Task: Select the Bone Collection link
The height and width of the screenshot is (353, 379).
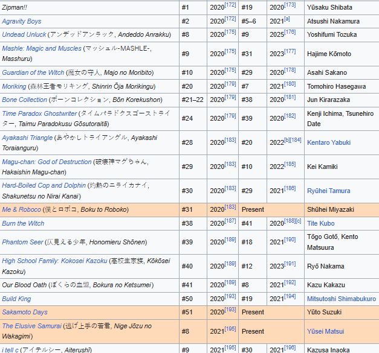Action: coord(24,100)
